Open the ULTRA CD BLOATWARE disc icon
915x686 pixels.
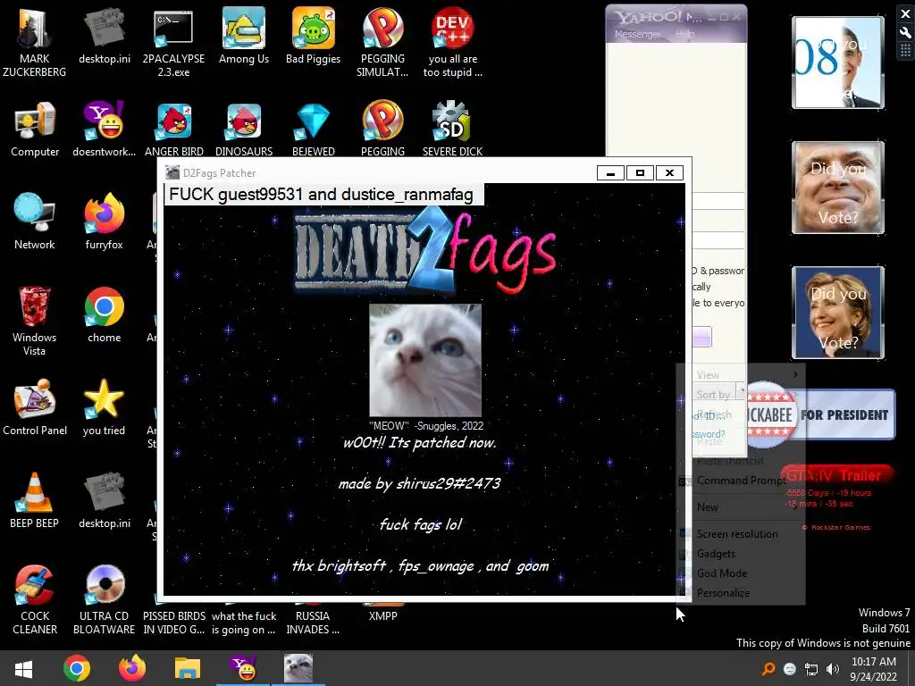pos(105,599)
